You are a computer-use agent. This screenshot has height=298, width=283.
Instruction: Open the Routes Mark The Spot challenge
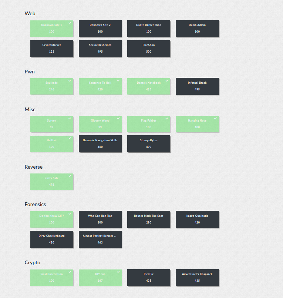(149, 219)
